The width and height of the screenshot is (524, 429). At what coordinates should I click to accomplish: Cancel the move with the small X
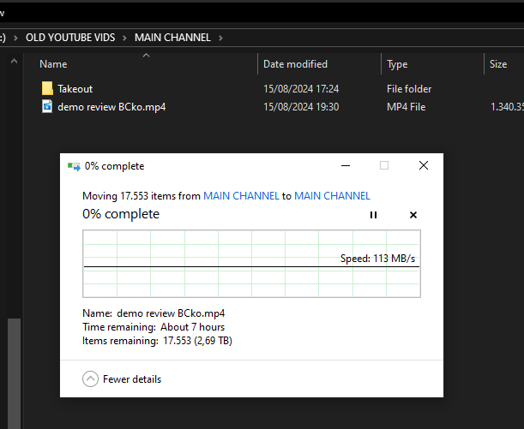[x=413, y=215]
